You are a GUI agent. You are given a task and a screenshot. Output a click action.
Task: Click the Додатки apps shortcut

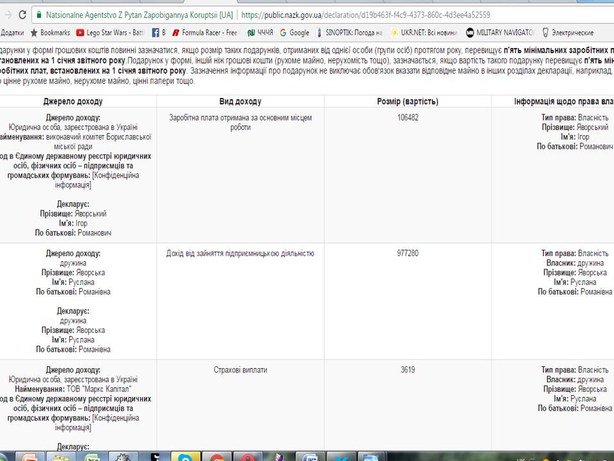(x=12, y=33)
